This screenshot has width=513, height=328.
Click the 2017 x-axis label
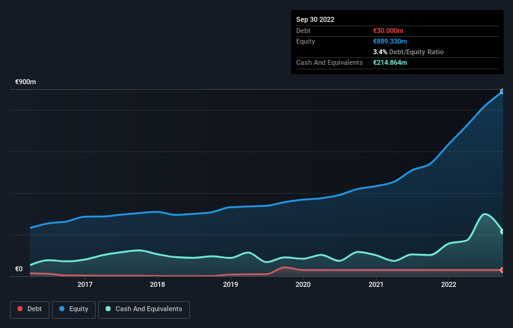pos(85,285)
